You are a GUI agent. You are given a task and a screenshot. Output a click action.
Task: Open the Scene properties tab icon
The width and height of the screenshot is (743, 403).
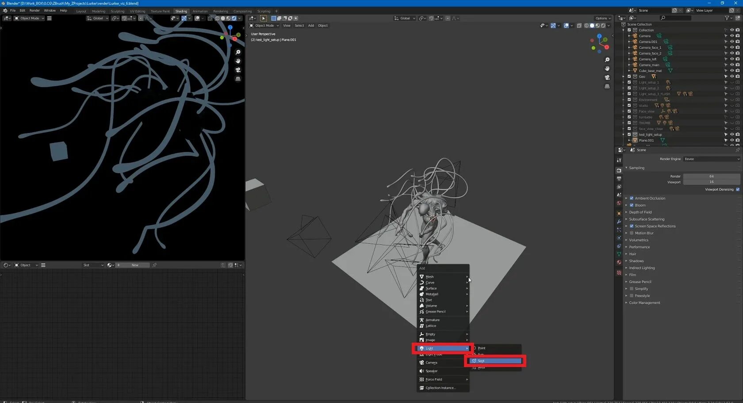pos(619,195)
